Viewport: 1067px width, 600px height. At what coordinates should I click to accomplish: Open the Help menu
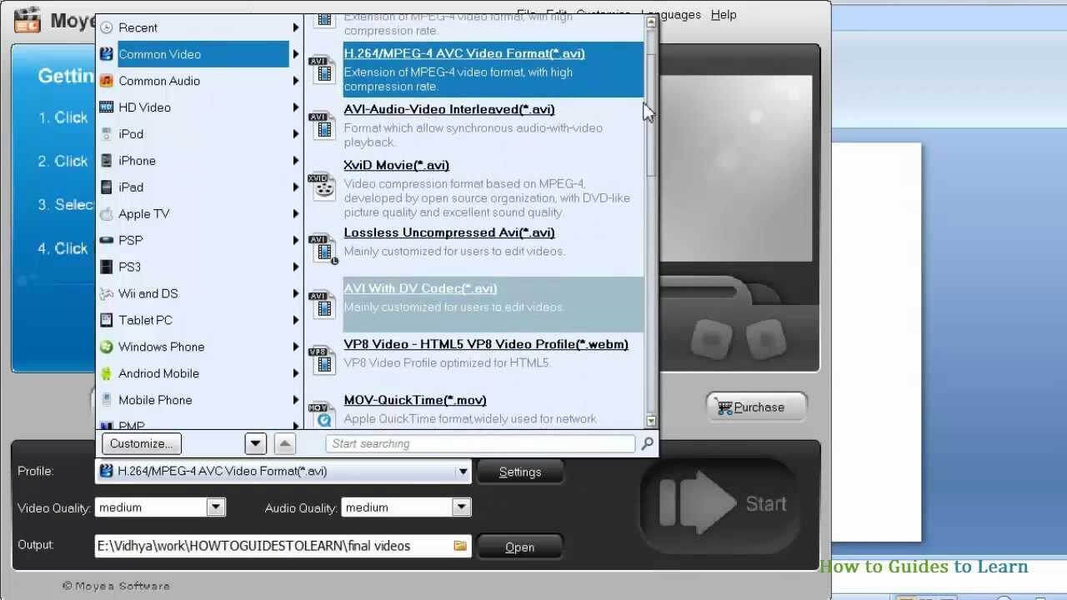(724, 14)
